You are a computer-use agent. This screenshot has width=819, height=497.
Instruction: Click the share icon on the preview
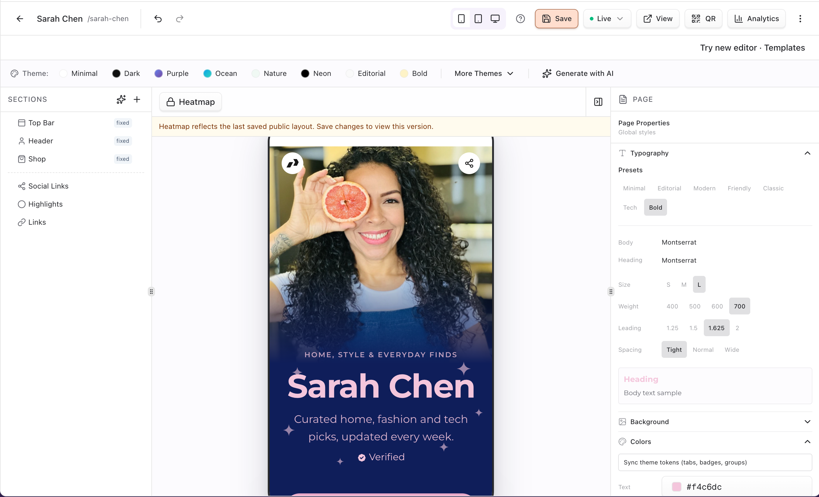click(x=469, y=163)
